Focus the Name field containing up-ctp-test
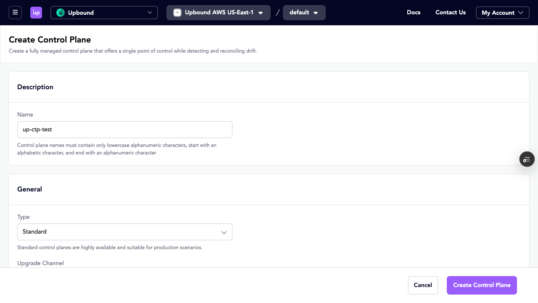538x303 pixels. (124, 130)
